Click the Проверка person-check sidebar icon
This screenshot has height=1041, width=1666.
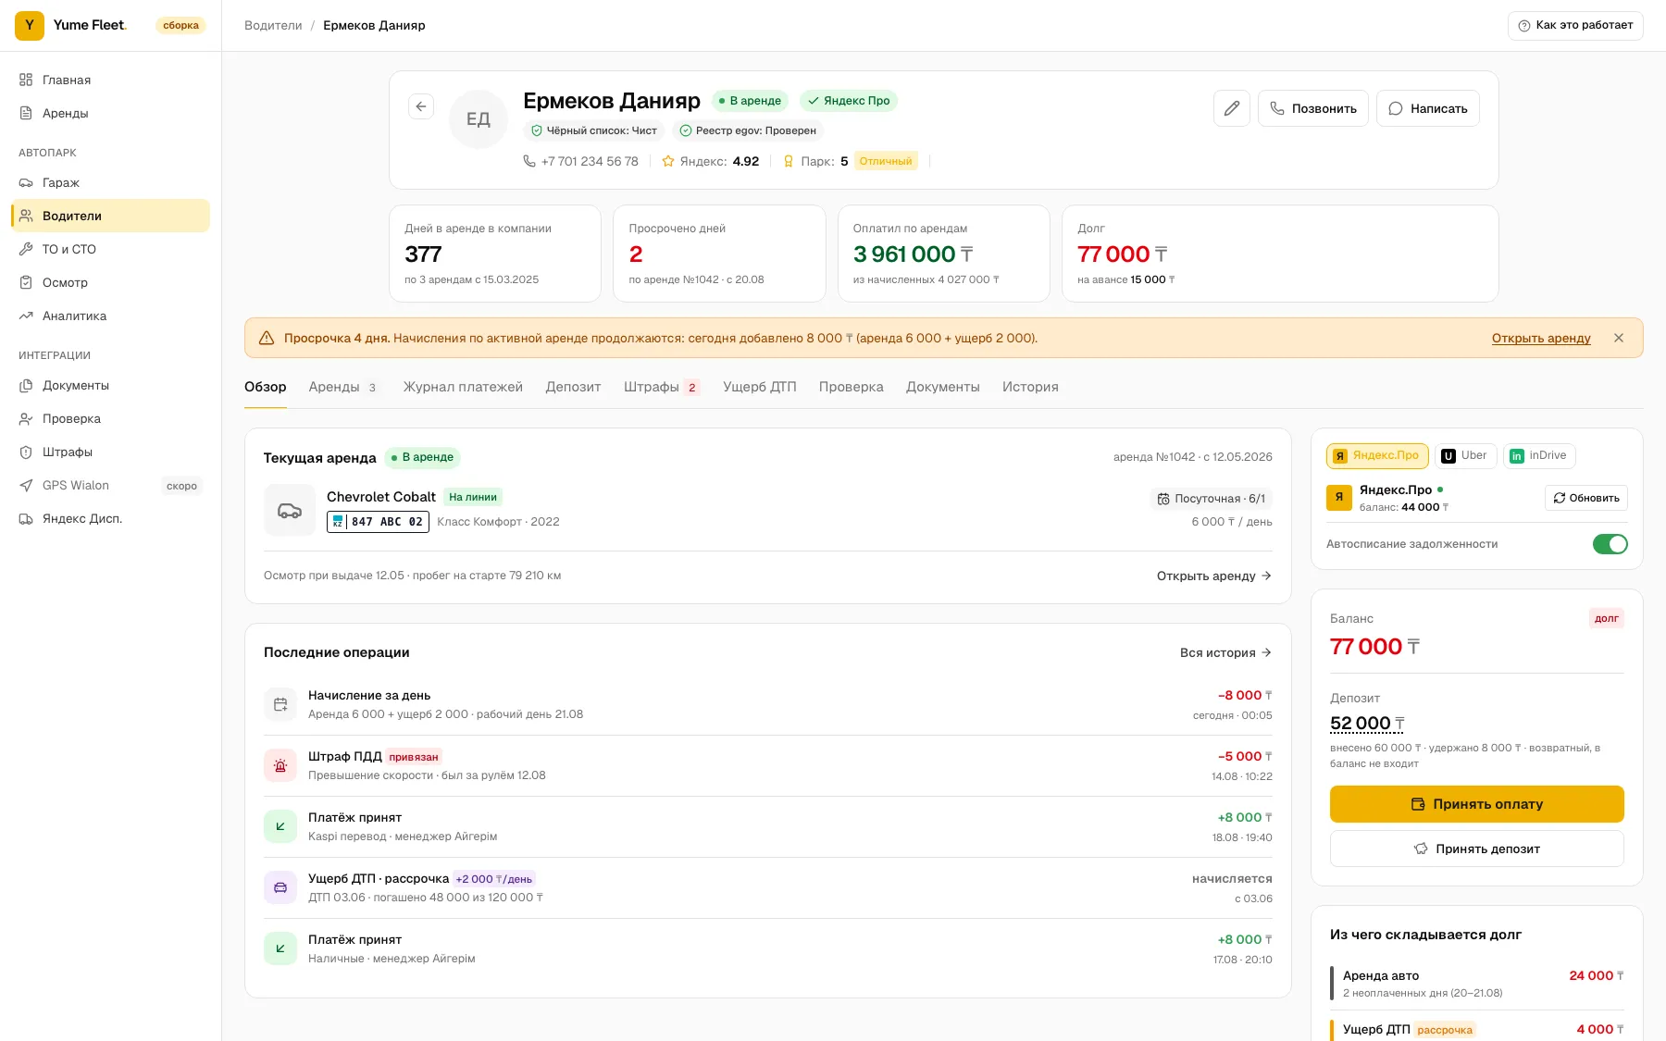pyautogui.click(x=26, y=418)
